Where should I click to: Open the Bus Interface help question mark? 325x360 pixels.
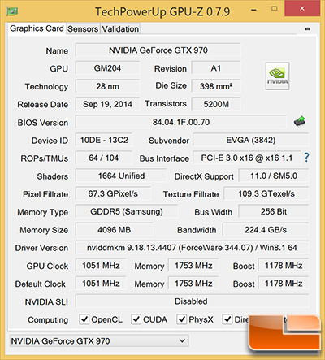306,158
